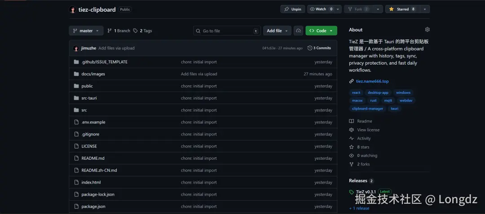
Task: Unpin the repository
Action: pyautogui.click(x=293, y=9)
